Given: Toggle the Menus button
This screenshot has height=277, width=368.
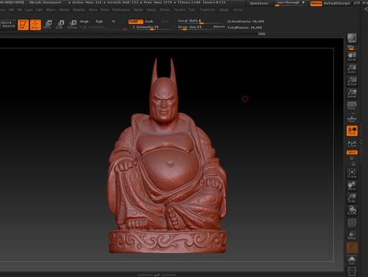Looking at the screenshot, I should (x=316, y=4).
